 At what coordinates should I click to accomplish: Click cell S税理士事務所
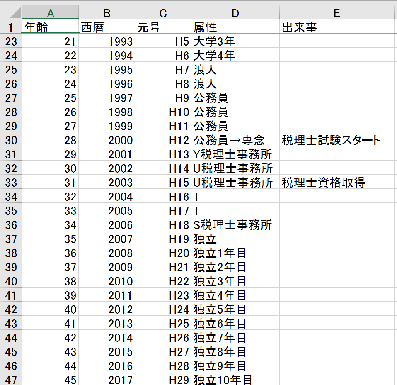pos(235,224)
